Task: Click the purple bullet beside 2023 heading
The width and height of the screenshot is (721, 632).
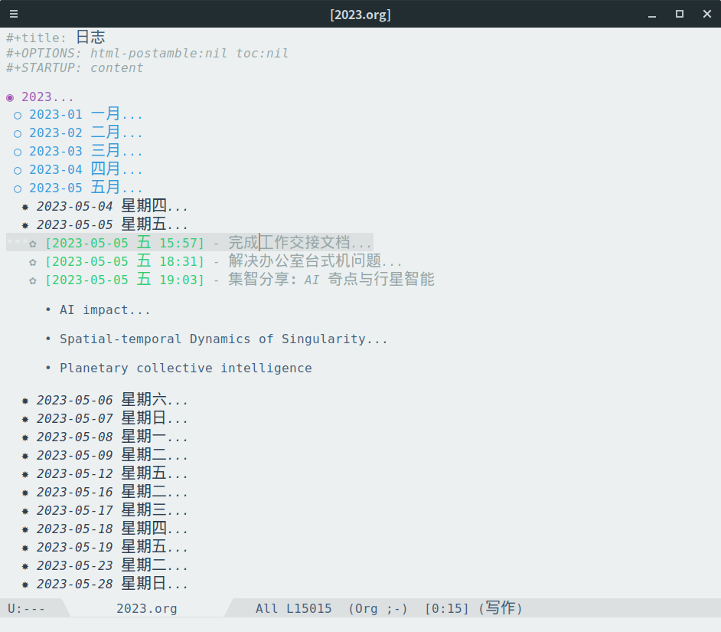Action: coord(10,97)
